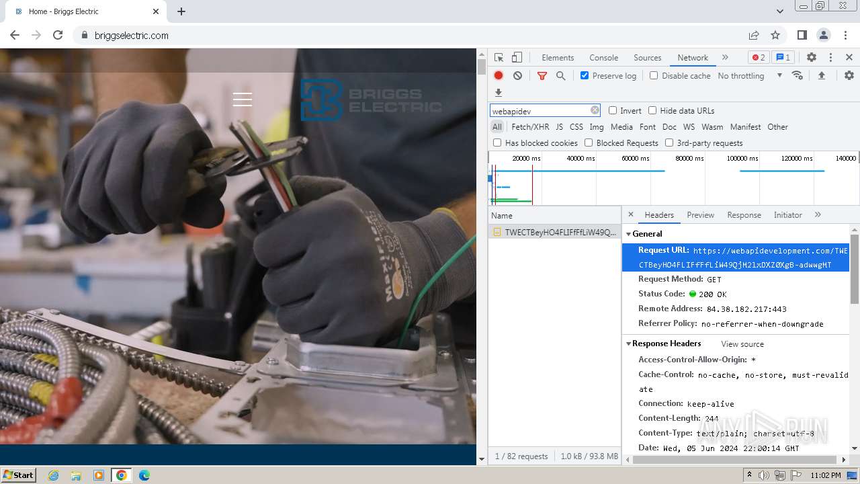Open DevTools customize three-dot menu

click(830, 58)
